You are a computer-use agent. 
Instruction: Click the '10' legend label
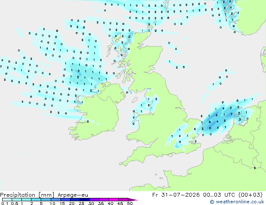pyautogui.click(x=52, y=203)
